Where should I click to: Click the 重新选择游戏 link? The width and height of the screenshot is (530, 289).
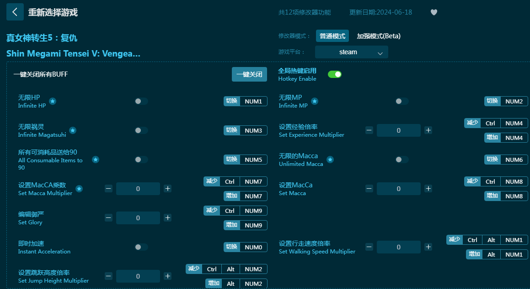click(53, 12)
